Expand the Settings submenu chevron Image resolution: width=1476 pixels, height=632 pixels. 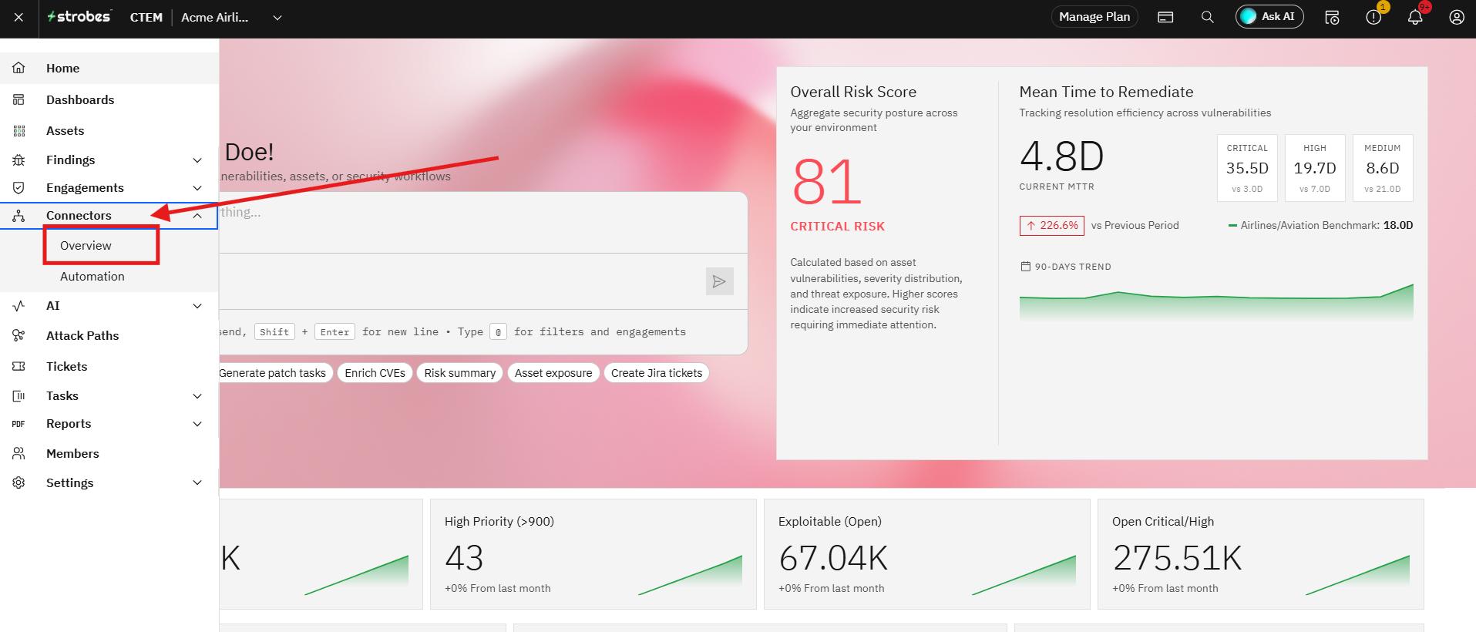197,482
